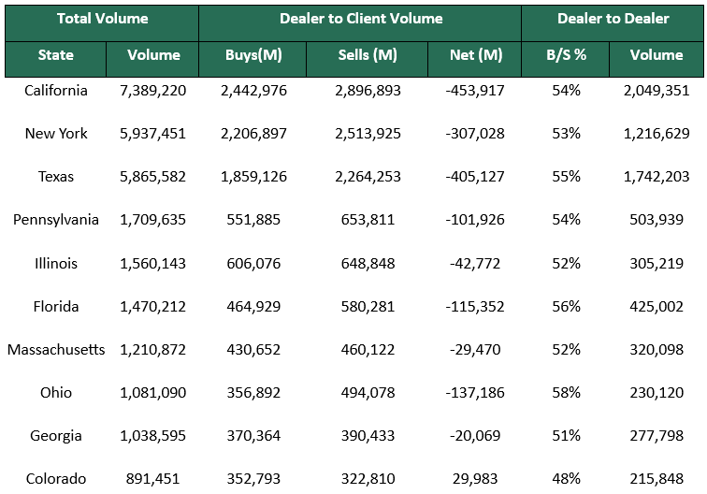
Task: Click the Net (M) column header
Action: tap(475, 55)
